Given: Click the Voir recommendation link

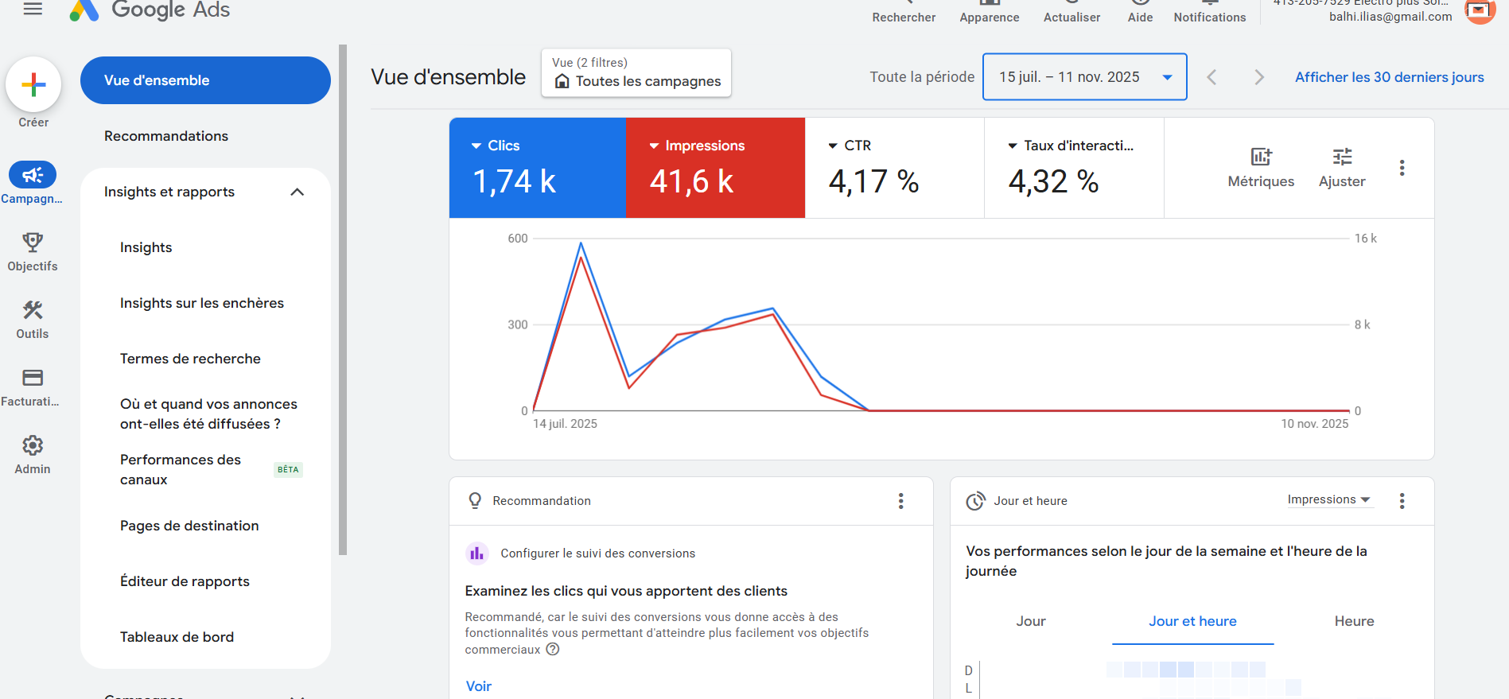Looking at the screenshot, I should coord(478,686).
